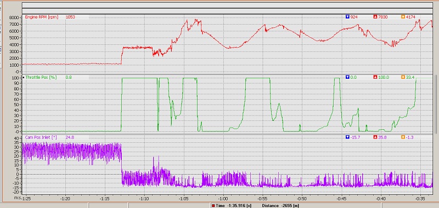The height and width of the screenshot is (208, 439).
Task: Click the Cam Pos Inlet minimum icon
Action: click(347, 137)
